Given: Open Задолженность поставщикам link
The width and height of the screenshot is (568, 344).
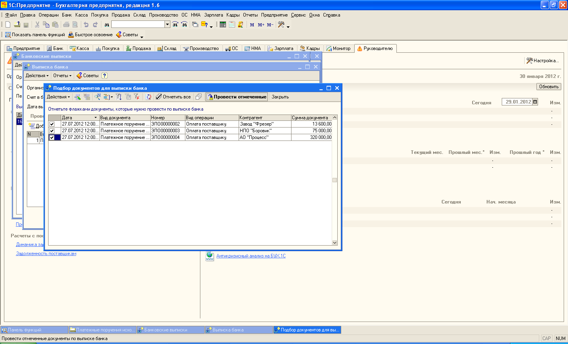Looking at the screenshot, I should [x=46, y=253].
